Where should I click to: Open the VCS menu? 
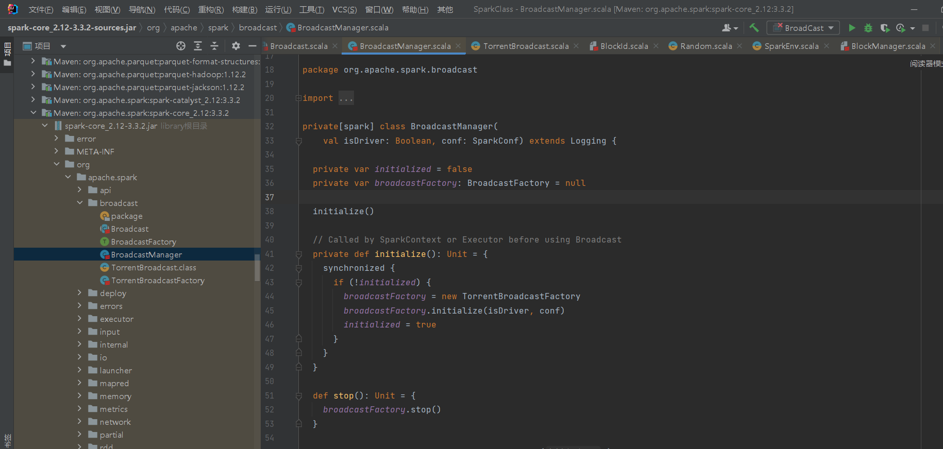[344, 9]
